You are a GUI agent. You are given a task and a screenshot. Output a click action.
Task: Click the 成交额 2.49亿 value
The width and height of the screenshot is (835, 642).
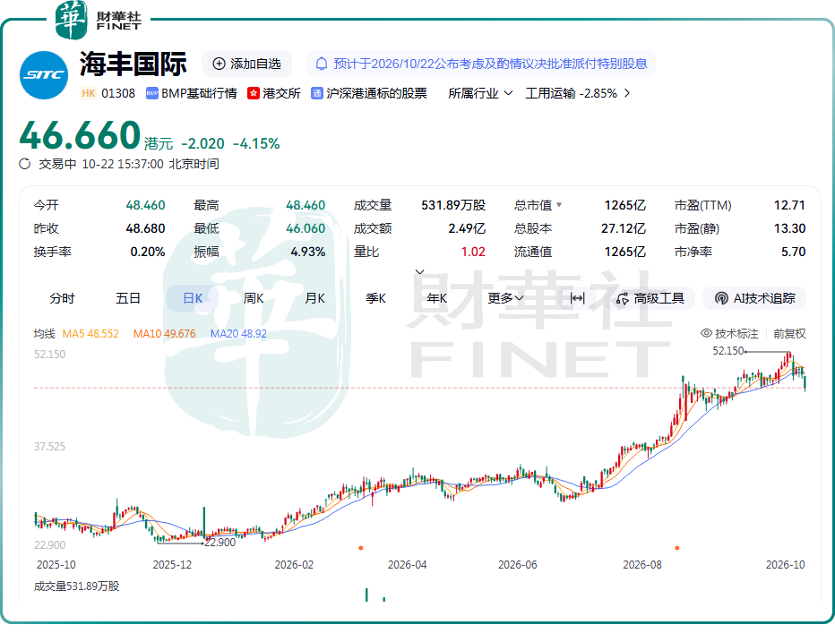(467, 228)
